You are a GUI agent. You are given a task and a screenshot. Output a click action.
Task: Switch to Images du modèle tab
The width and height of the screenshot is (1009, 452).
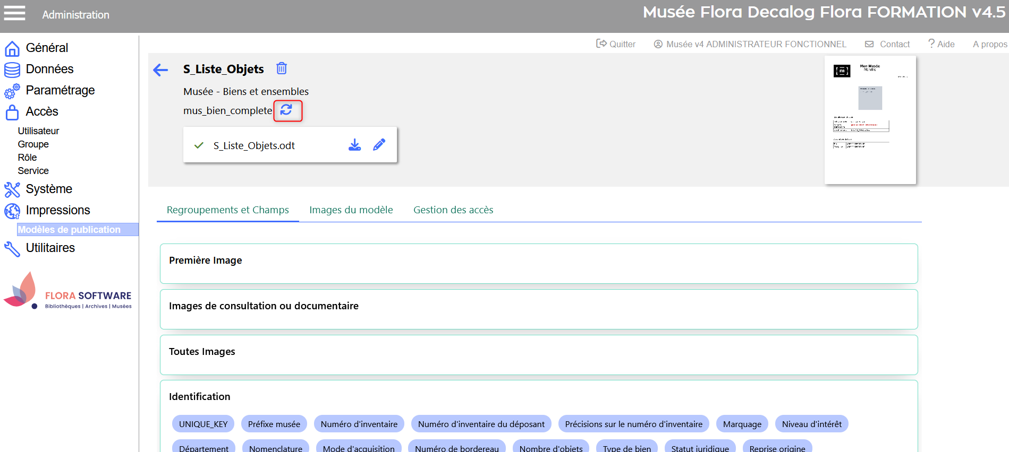point(351,210)
